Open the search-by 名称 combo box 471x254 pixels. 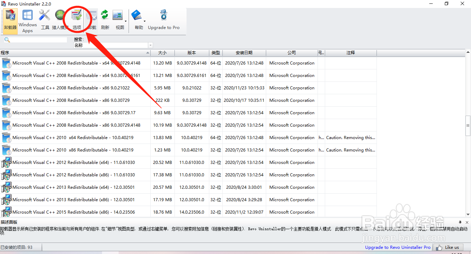coord(113,45)
